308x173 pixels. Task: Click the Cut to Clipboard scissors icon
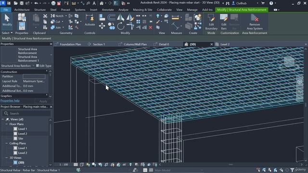45,16
